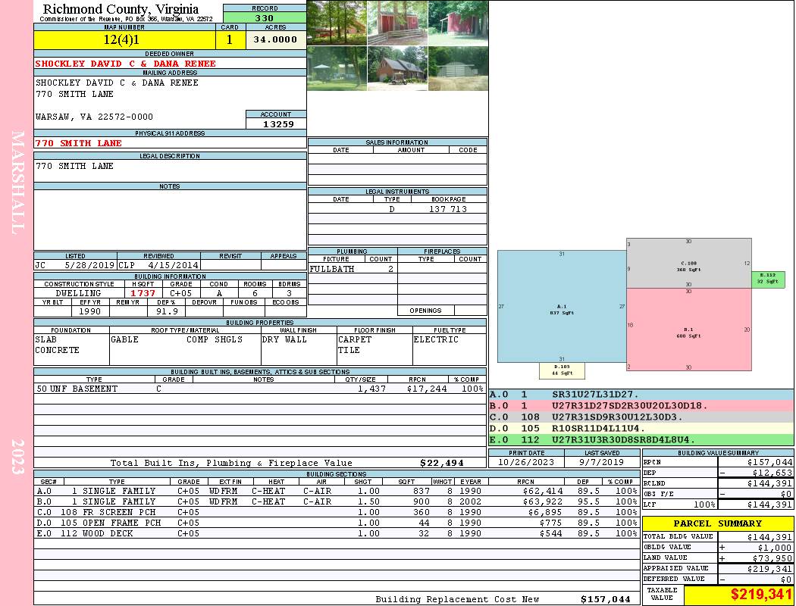This screenshot has height=606, width=796.
Task: Select yellow sketch section D.105 44 SqFt
Action: pos(562,370)
